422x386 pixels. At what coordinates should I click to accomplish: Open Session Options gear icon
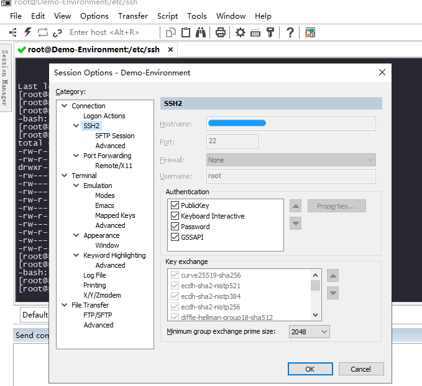[241, 32]
